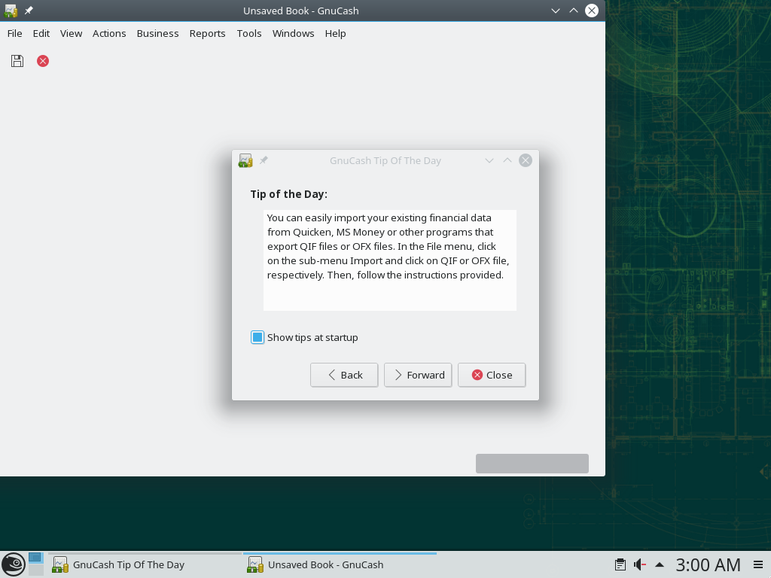Open the Business menu

click(157, 33)
